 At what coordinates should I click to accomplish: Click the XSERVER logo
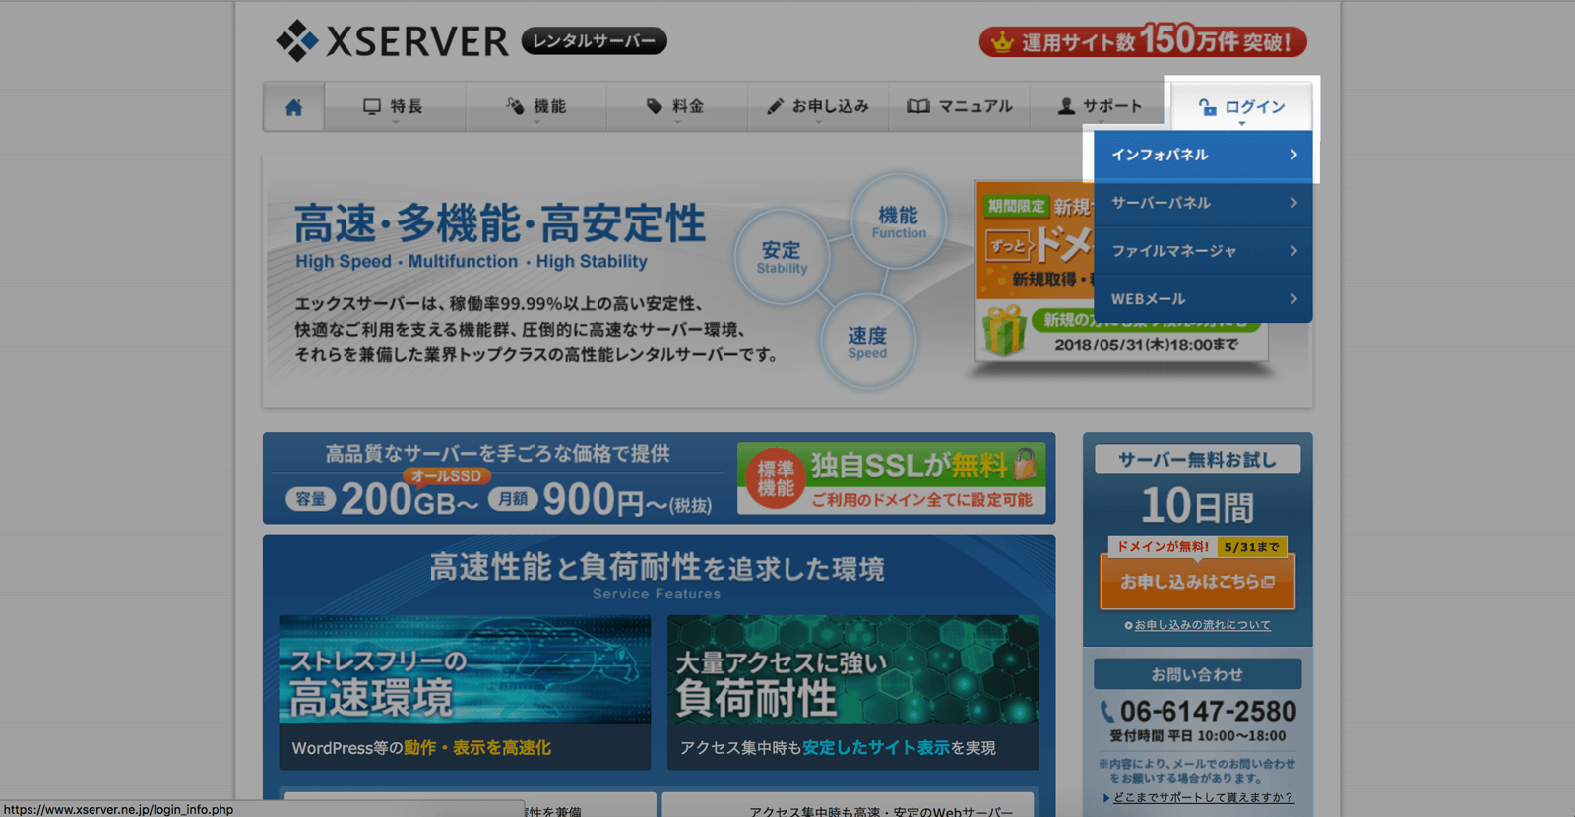coord(392,41)
